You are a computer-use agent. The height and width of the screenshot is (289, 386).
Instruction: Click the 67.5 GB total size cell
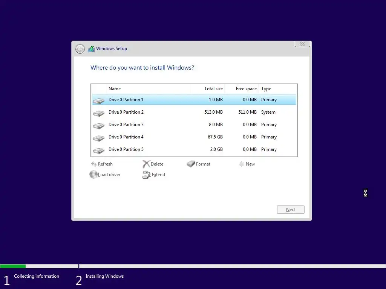click(x=215, y=137)
